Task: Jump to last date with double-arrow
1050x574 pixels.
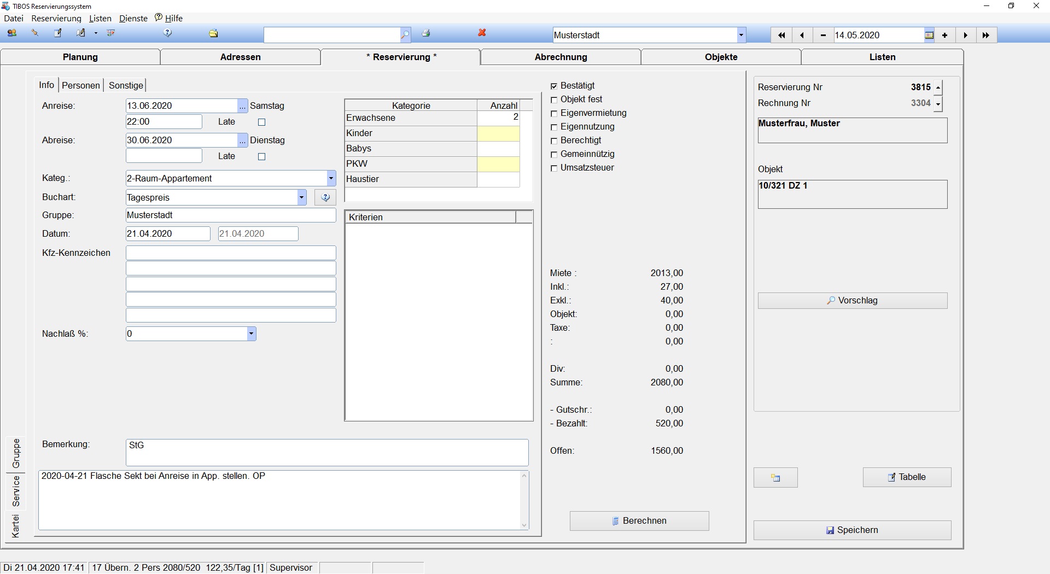Action: coord(985,36)
